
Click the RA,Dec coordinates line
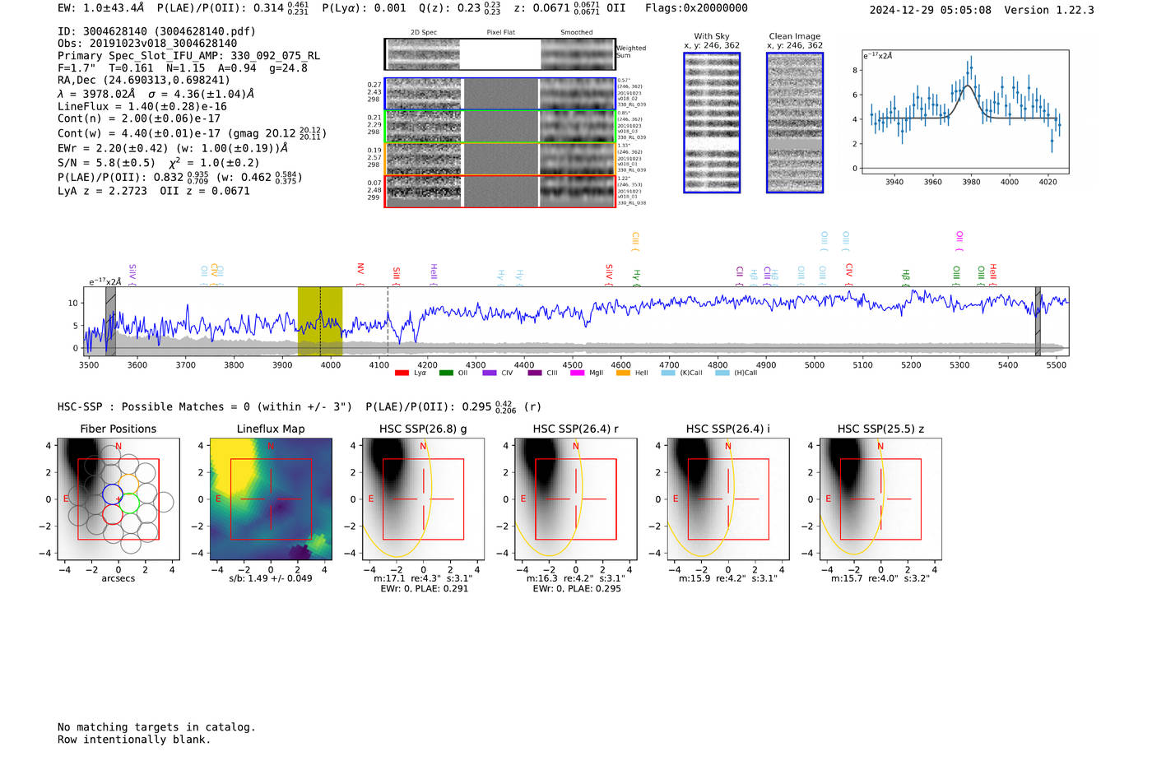[144, 80]
